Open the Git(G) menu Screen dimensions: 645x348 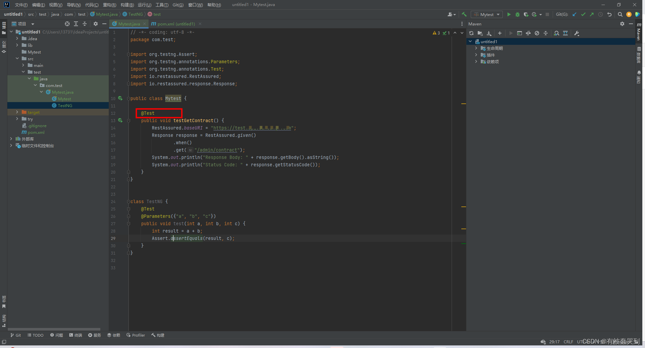[x=178, y=5]
